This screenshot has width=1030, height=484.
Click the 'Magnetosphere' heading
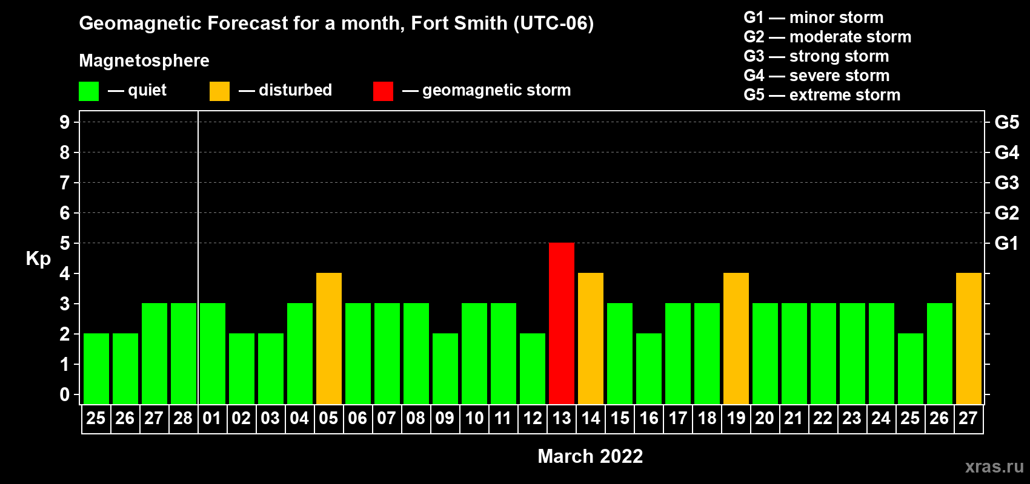144,61
